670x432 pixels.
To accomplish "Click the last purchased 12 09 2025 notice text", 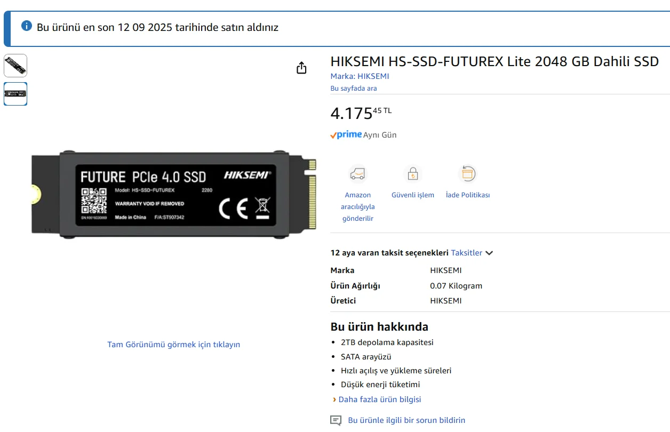I will [158, 27].
